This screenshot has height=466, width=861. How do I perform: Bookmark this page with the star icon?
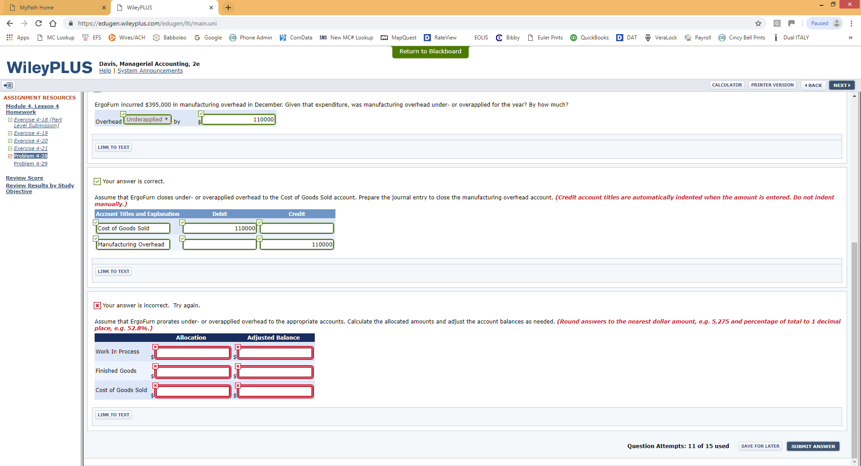coord(758,23)
